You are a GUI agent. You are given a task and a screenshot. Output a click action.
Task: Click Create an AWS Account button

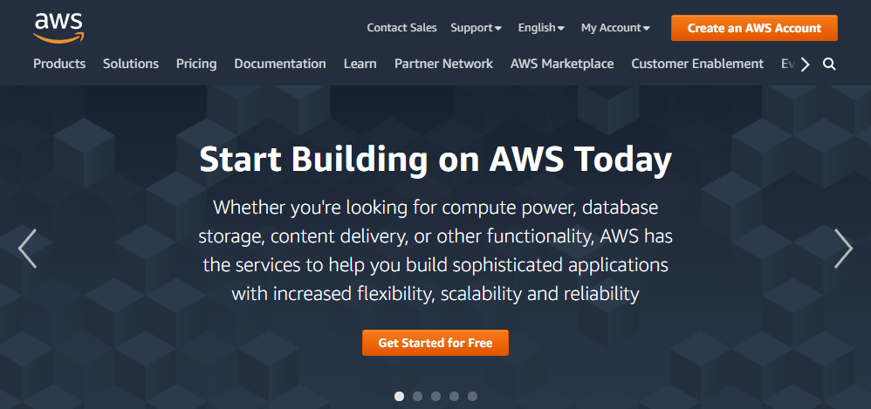pyautogui.click(x=754, y=28)
